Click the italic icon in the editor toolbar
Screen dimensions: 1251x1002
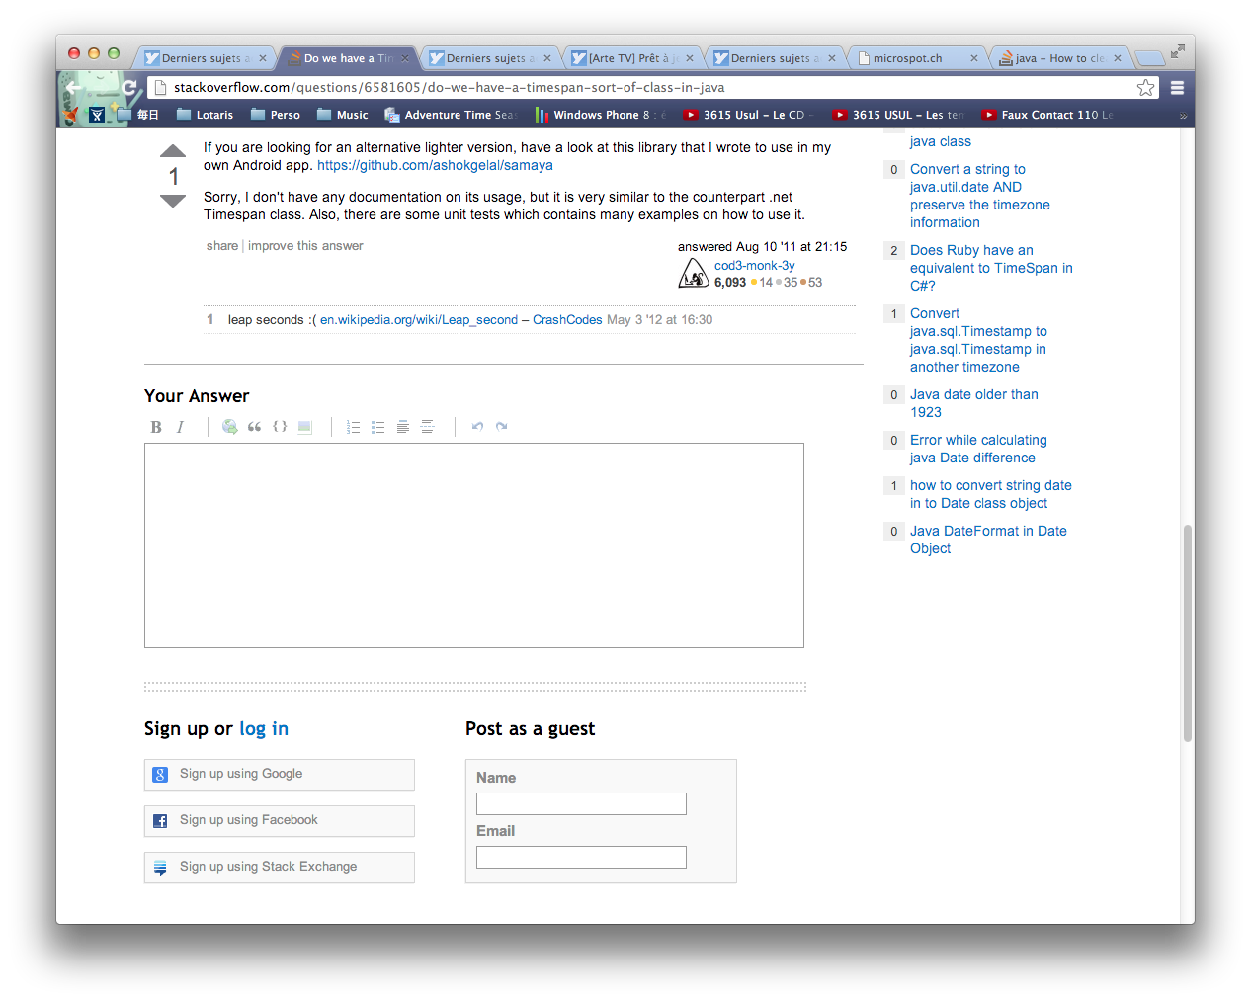(x=180, y=427)
